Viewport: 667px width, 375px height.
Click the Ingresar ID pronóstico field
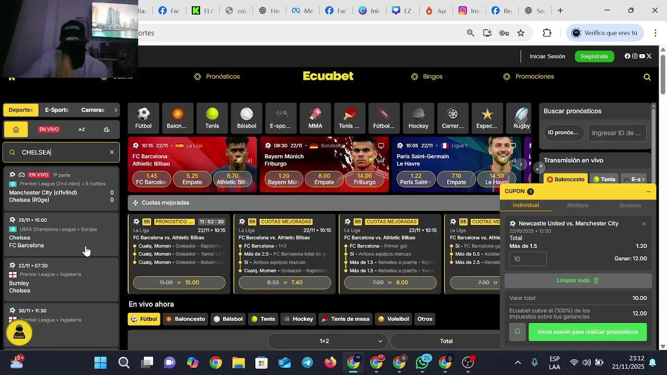point(617,133)
